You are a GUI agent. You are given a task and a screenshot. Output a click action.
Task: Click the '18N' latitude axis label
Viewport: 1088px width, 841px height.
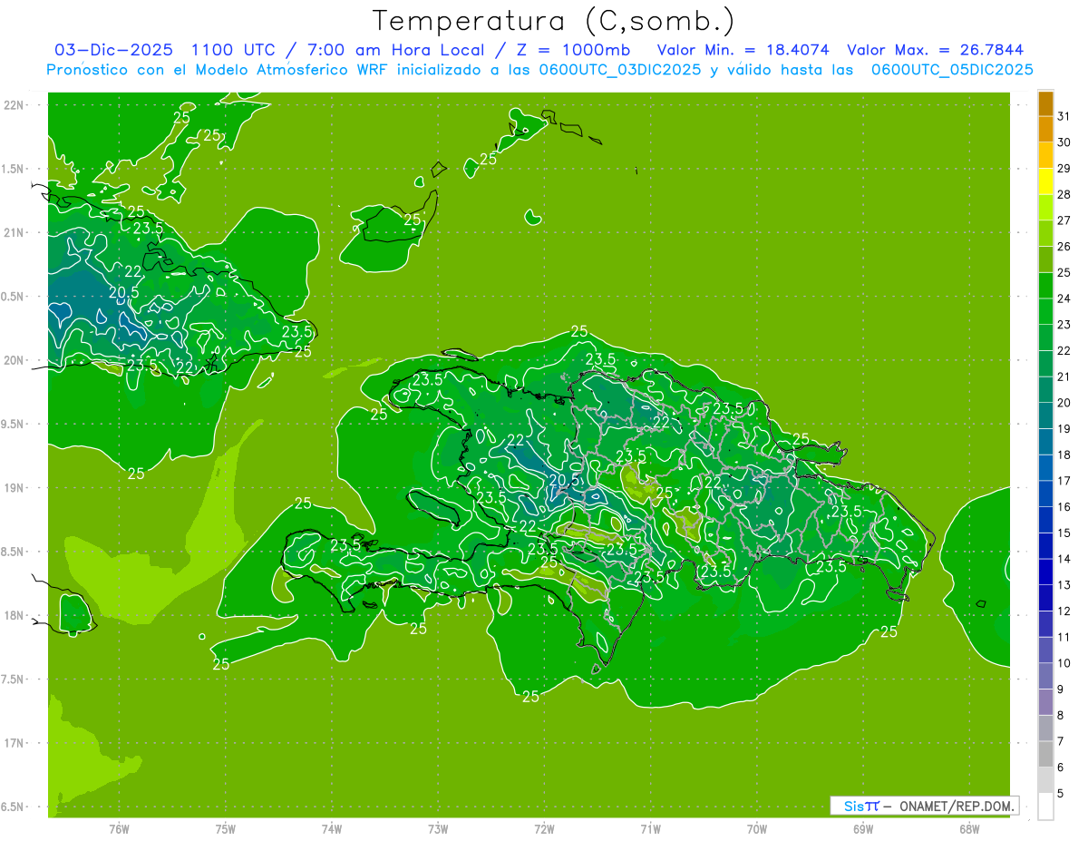[x=15, y=615]
